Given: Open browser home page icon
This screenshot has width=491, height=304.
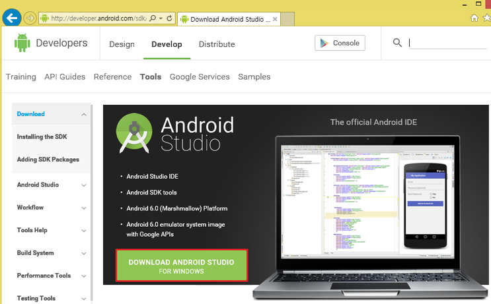Looking at the screenshot, I should point(474,18).
